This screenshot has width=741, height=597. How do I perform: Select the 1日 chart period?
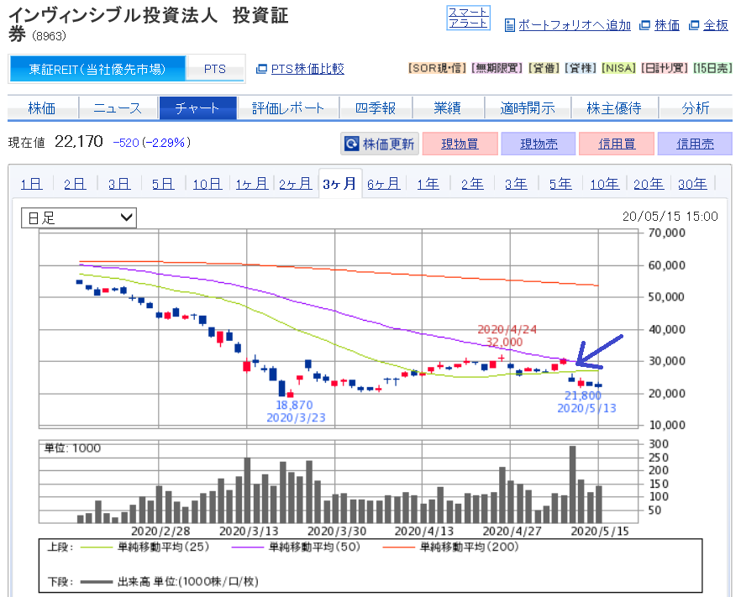[x=32, y=184]
